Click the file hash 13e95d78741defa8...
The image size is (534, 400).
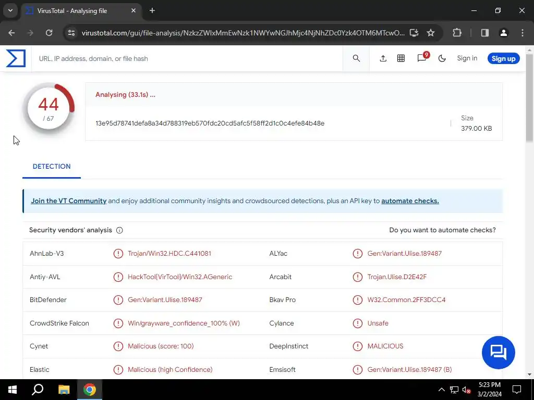210,123
